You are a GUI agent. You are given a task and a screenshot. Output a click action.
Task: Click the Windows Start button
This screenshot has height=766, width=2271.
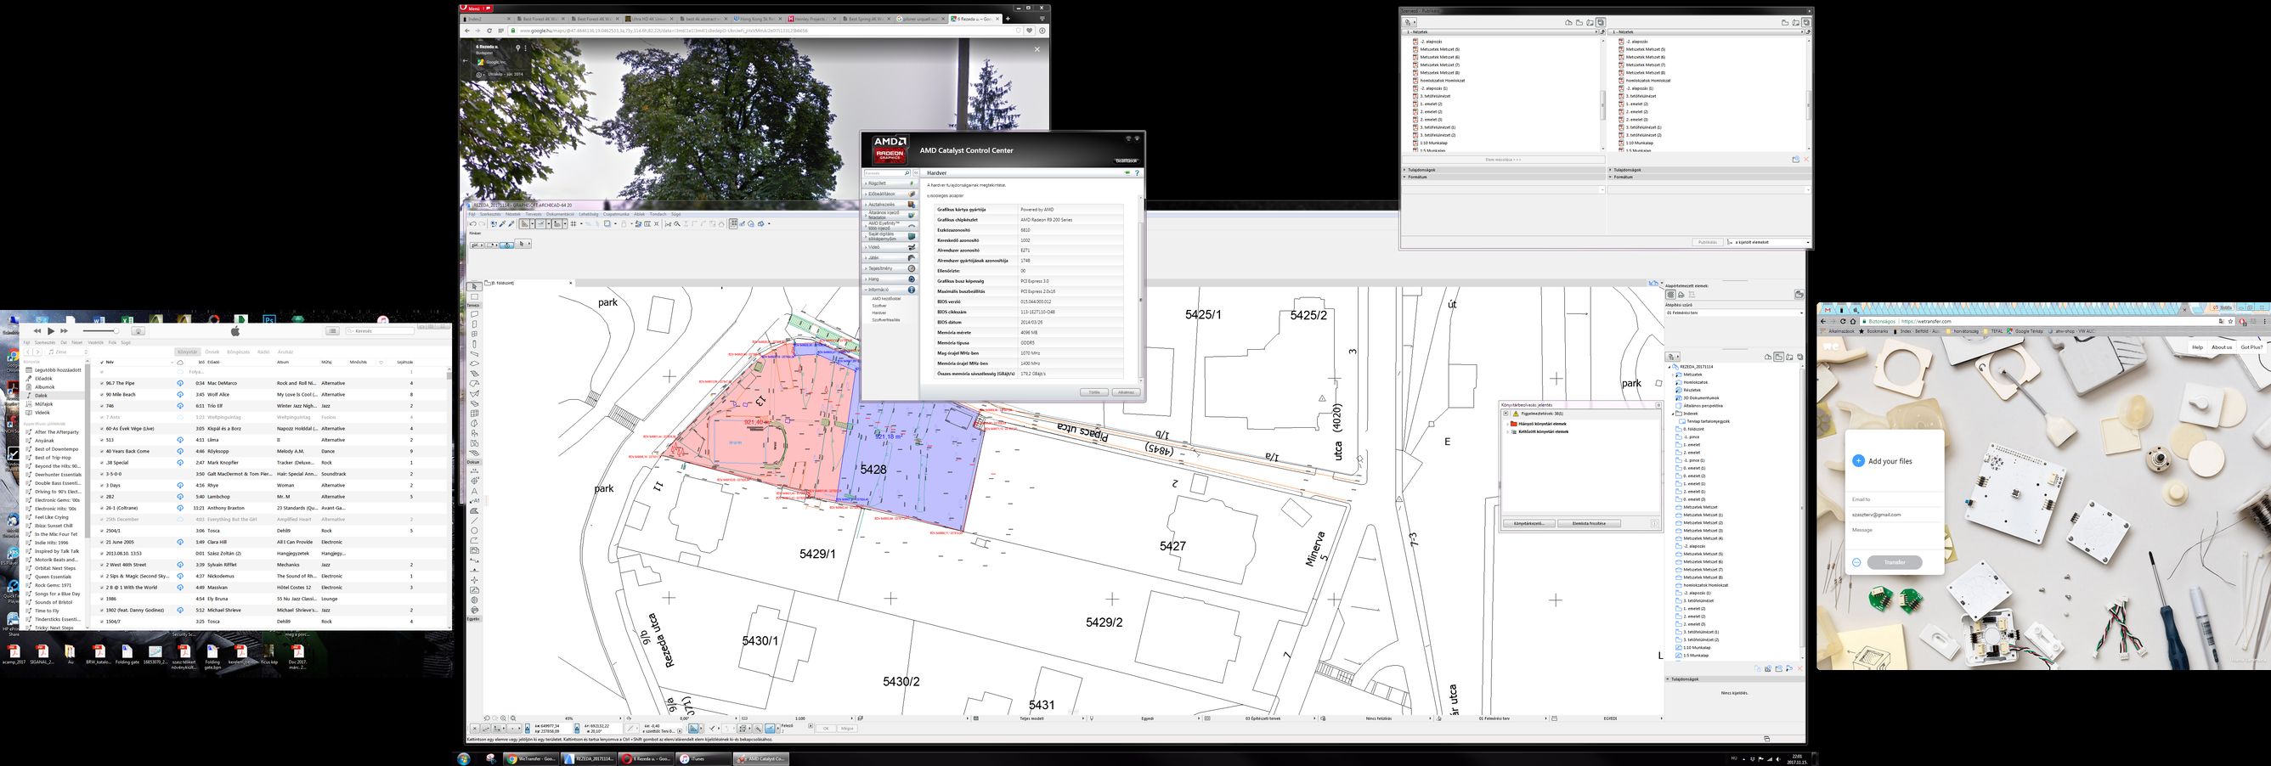[464, 758]
